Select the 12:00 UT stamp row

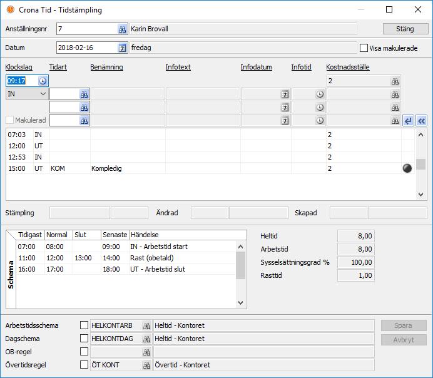(x=210, y=146)
